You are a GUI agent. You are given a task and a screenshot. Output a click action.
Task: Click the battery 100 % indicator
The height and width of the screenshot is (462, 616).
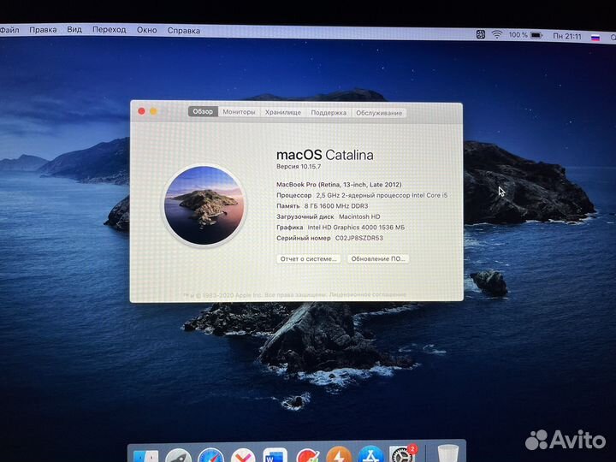click(x=525, y=35)
